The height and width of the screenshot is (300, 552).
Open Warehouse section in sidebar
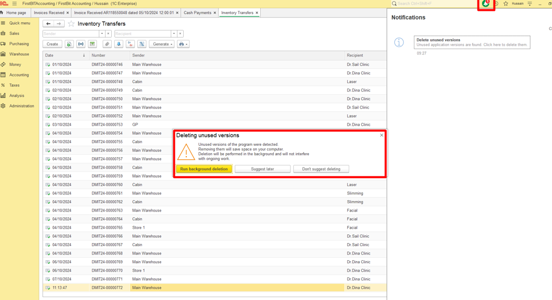pyautogui.click(x=19, y=54)
